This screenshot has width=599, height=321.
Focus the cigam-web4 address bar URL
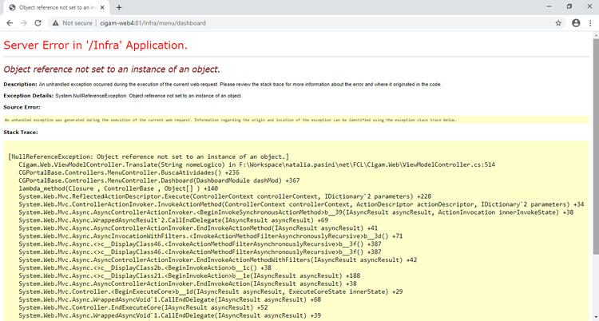[x=153, y=23]
